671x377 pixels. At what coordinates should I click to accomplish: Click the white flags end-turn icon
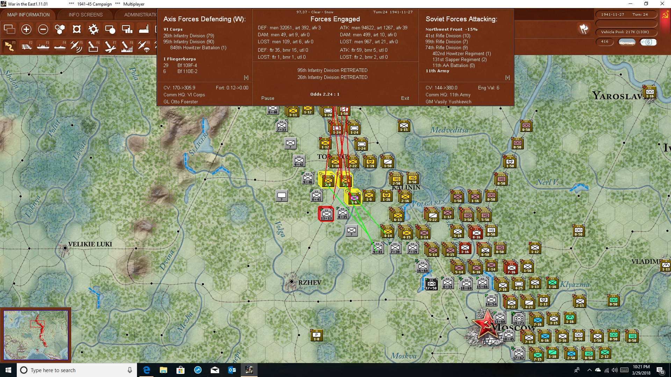coord(584,29)
